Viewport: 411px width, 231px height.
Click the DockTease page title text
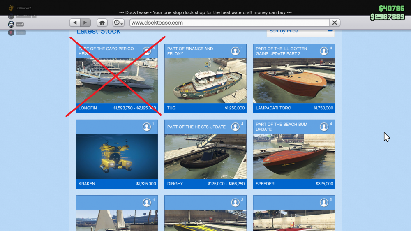click(205, 12)
